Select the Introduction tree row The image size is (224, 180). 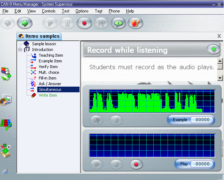[43, 50]
